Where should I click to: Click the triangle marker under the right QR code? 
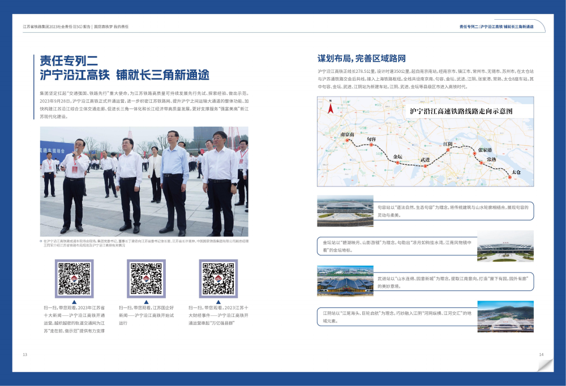pyautogui.click(x=218, y=302)
